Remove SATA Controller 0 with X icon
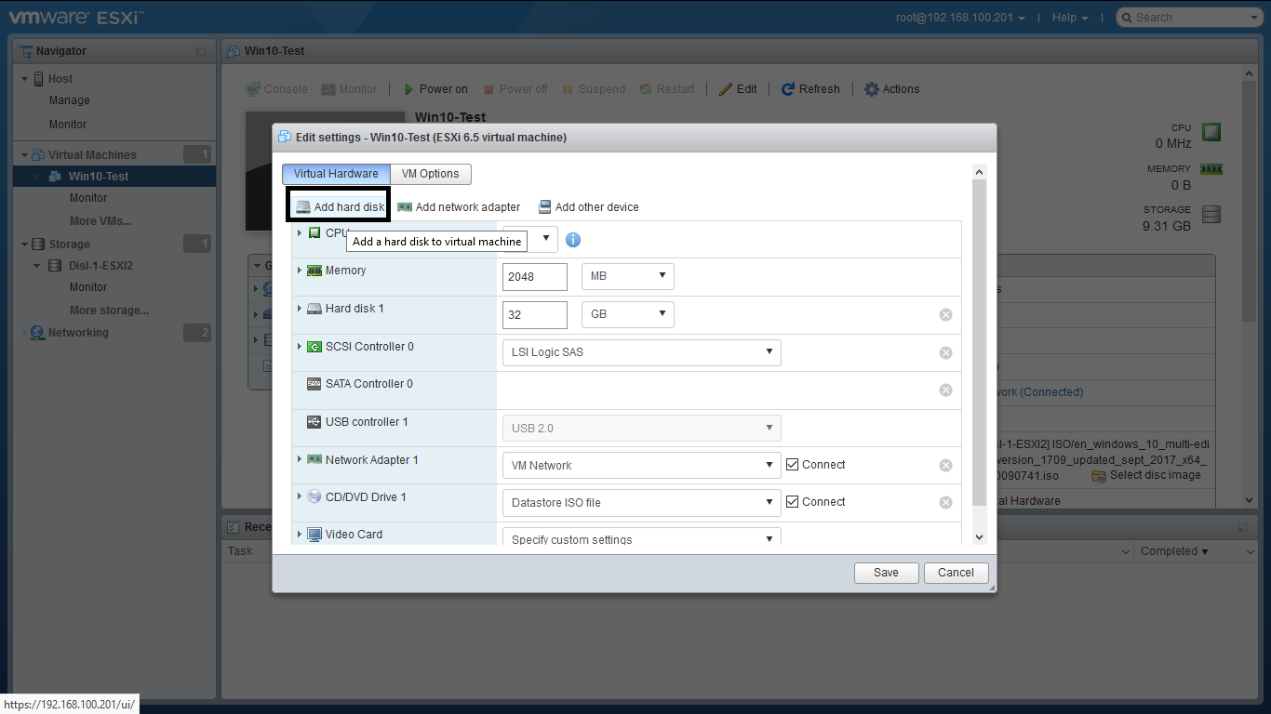 [945, 390]
